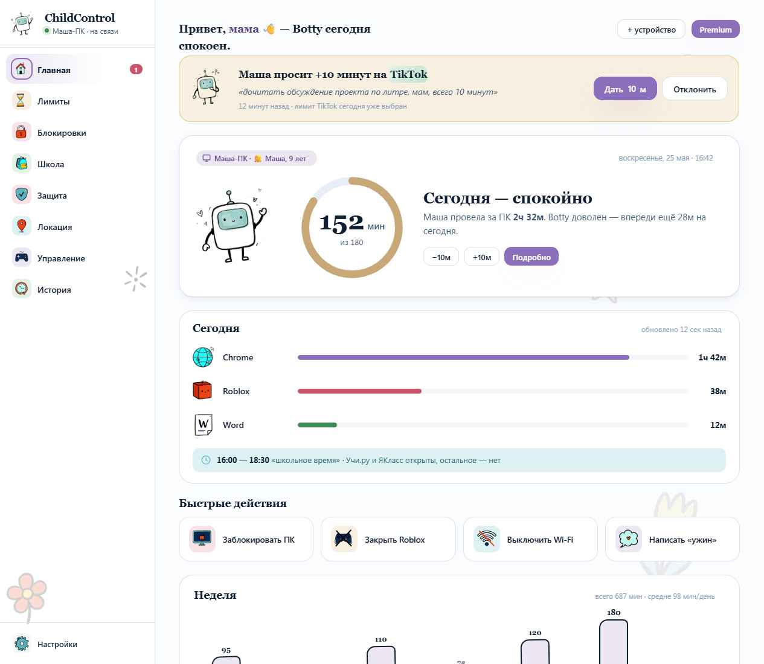Click the Chrome globe icon
The width and height of the screenshot is (764, 664).
click(203, 357)
